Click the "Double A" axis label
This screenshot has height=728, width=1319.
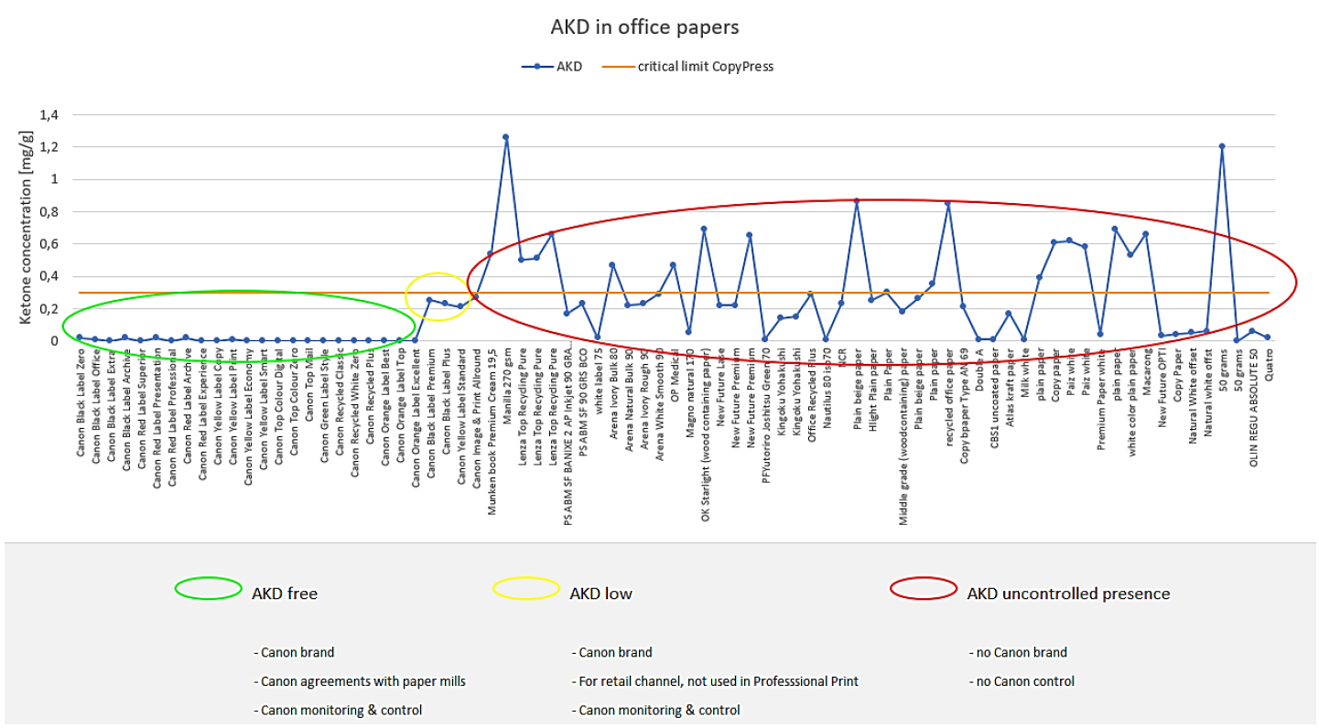978,369
